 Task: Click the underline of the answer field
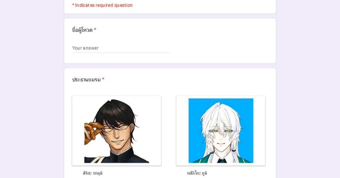(121, 52)
